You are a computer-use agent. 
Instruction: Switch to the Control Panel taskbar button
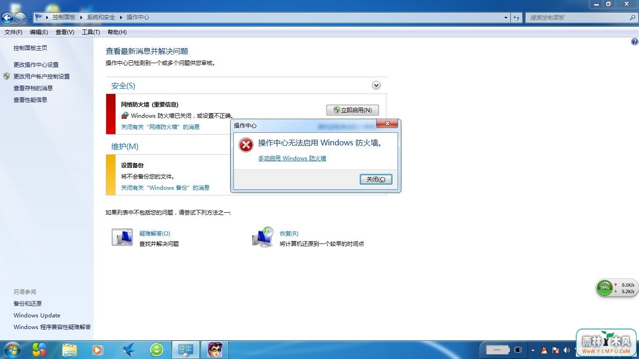[x=186, y=350]
